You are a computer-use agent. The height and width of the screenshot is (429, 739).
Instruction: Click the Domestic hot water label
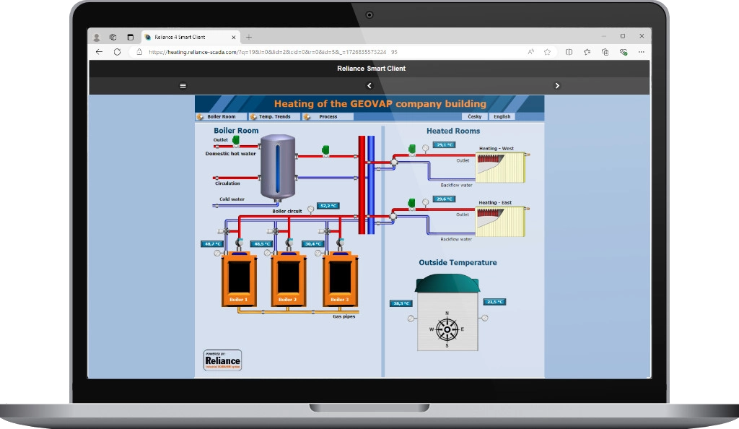[230, 154]
